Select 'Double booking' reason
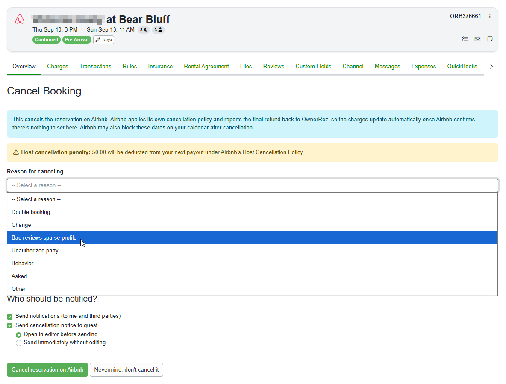Screen dimensions: 506x384 (252, 212)
